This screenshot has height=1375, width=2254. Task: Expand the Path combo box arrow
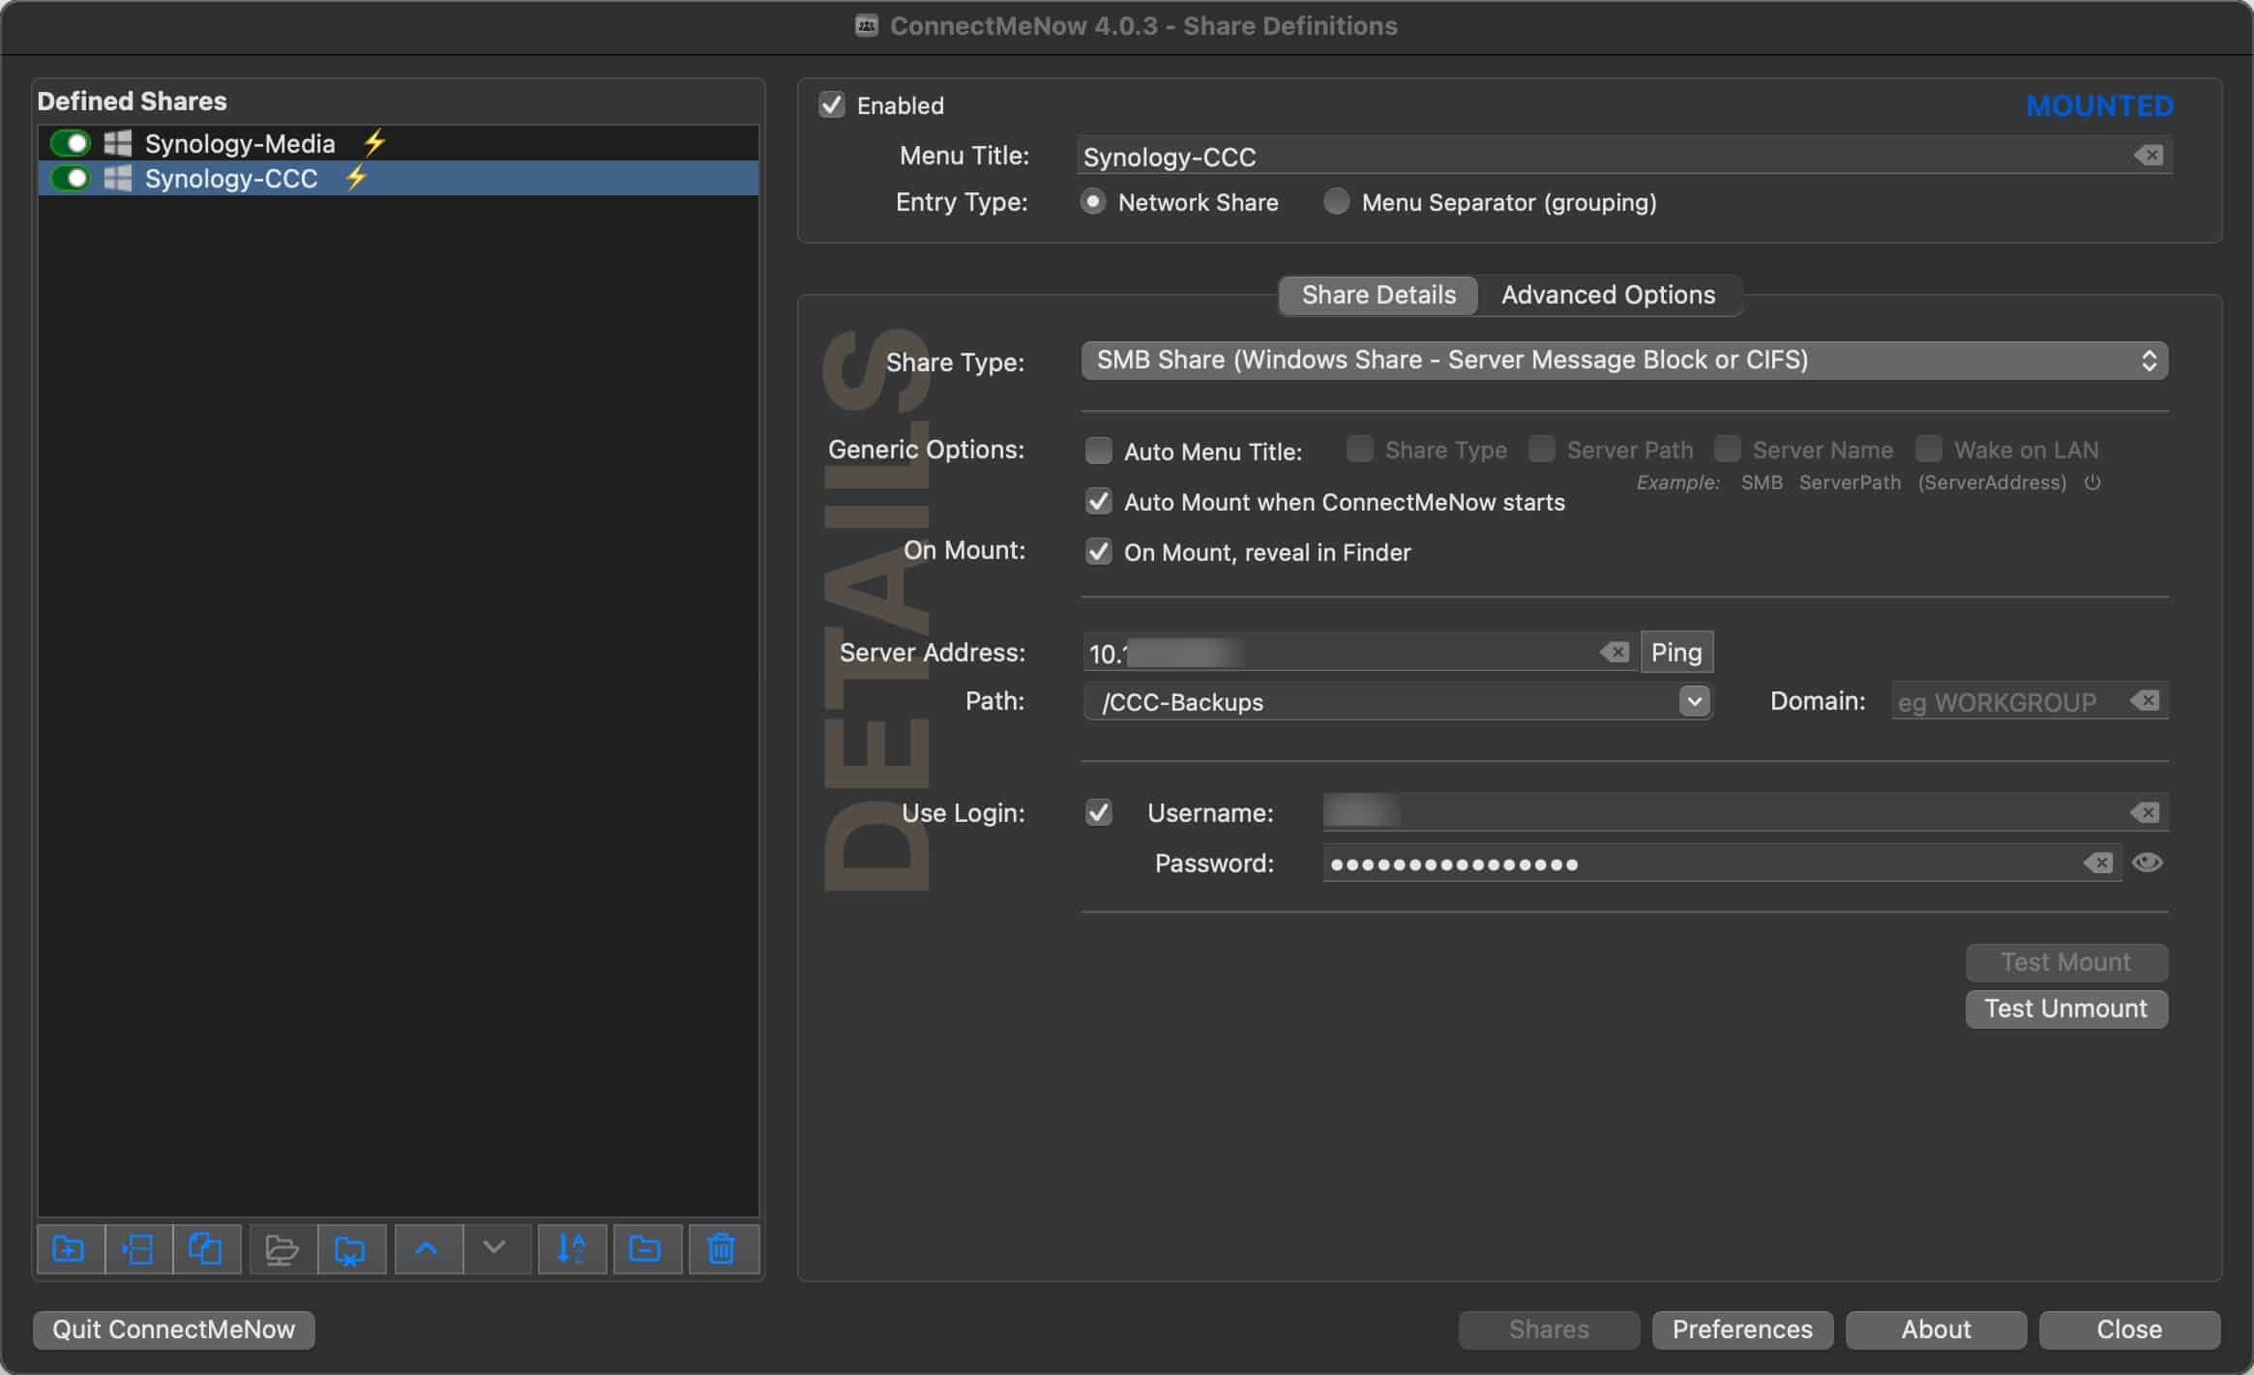[1694, 701]
